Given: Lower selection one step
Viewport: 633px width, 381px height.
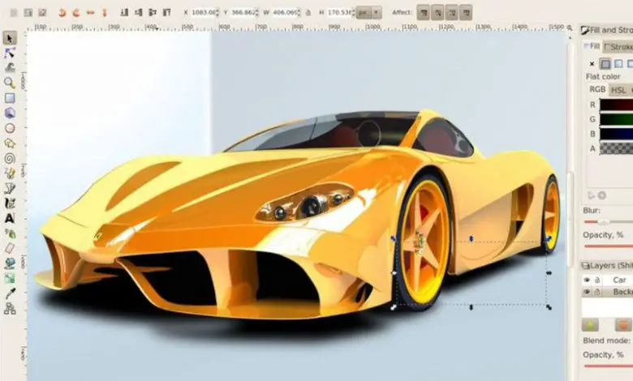Looking at the screenshot, I should point(139,13).
